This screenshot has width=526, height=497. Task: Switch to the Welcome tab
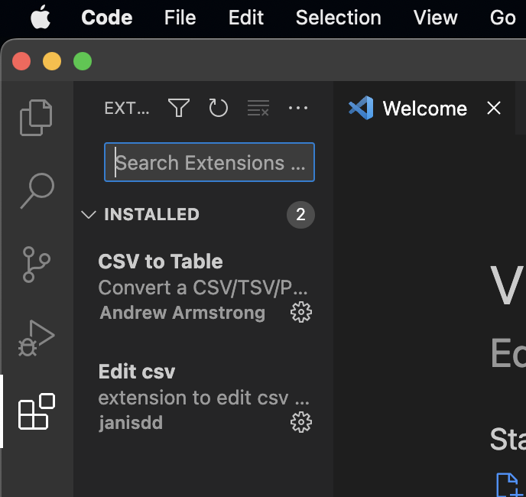point(424,109)
